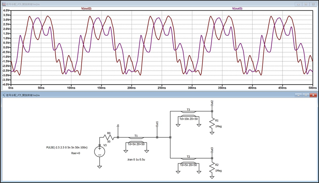Click the 0.0V vertical axis label
The image size is (319, 183).
(7, 47)
